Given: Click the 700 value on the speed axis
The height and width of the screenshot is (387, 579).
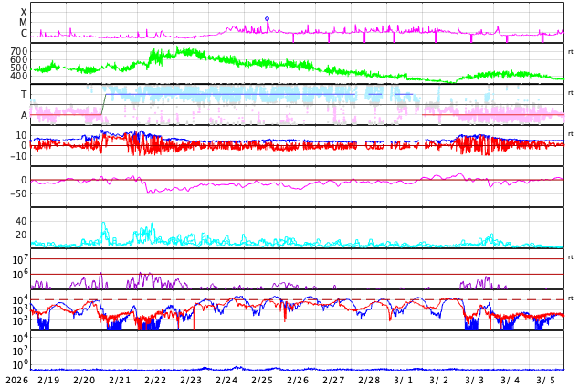Looking at the screenshot, I should (x=18, y=51).
